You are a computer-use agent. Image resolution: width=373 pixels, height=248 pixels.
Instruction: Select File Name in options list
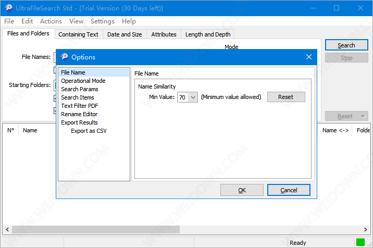click(x=94, y=72)
